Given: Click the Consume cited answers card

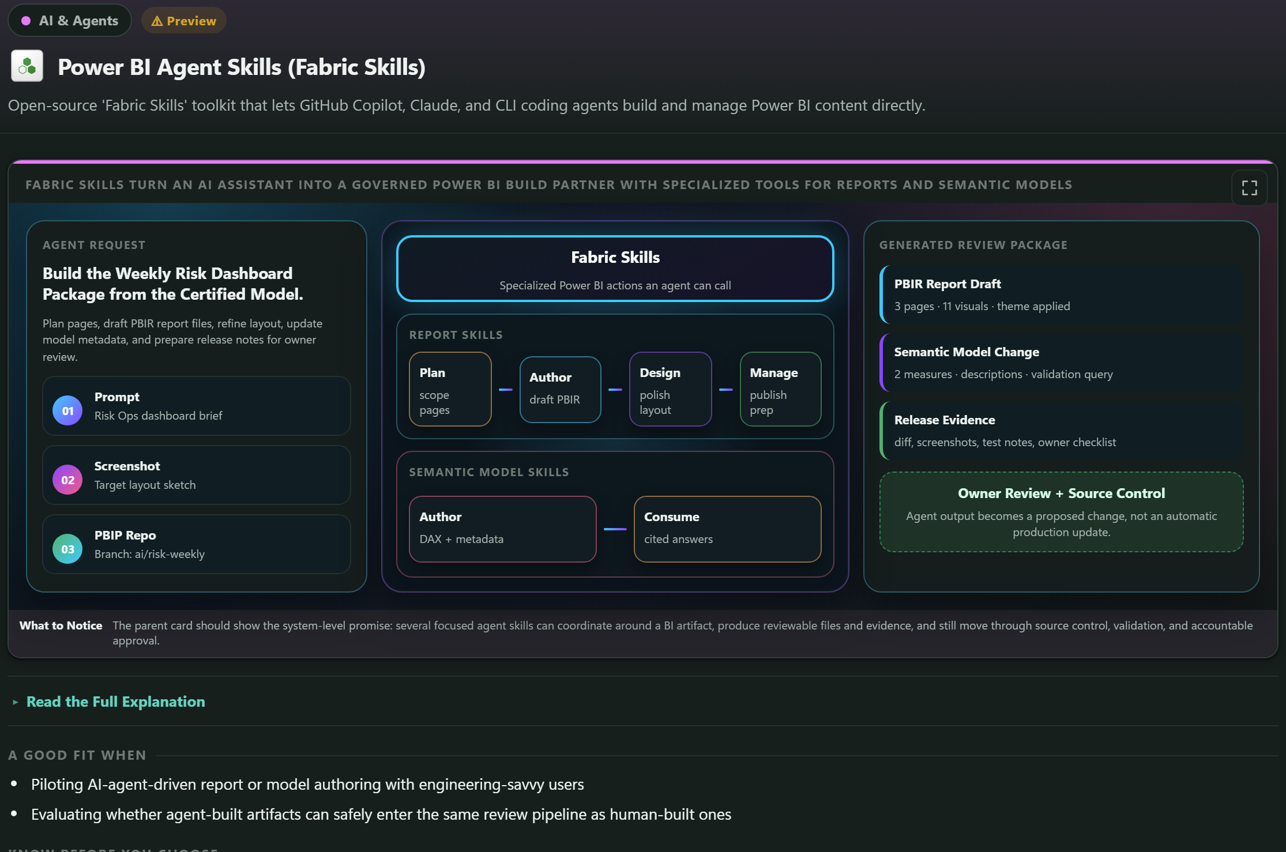Looking at the screenshot, I should pos(727,529).
